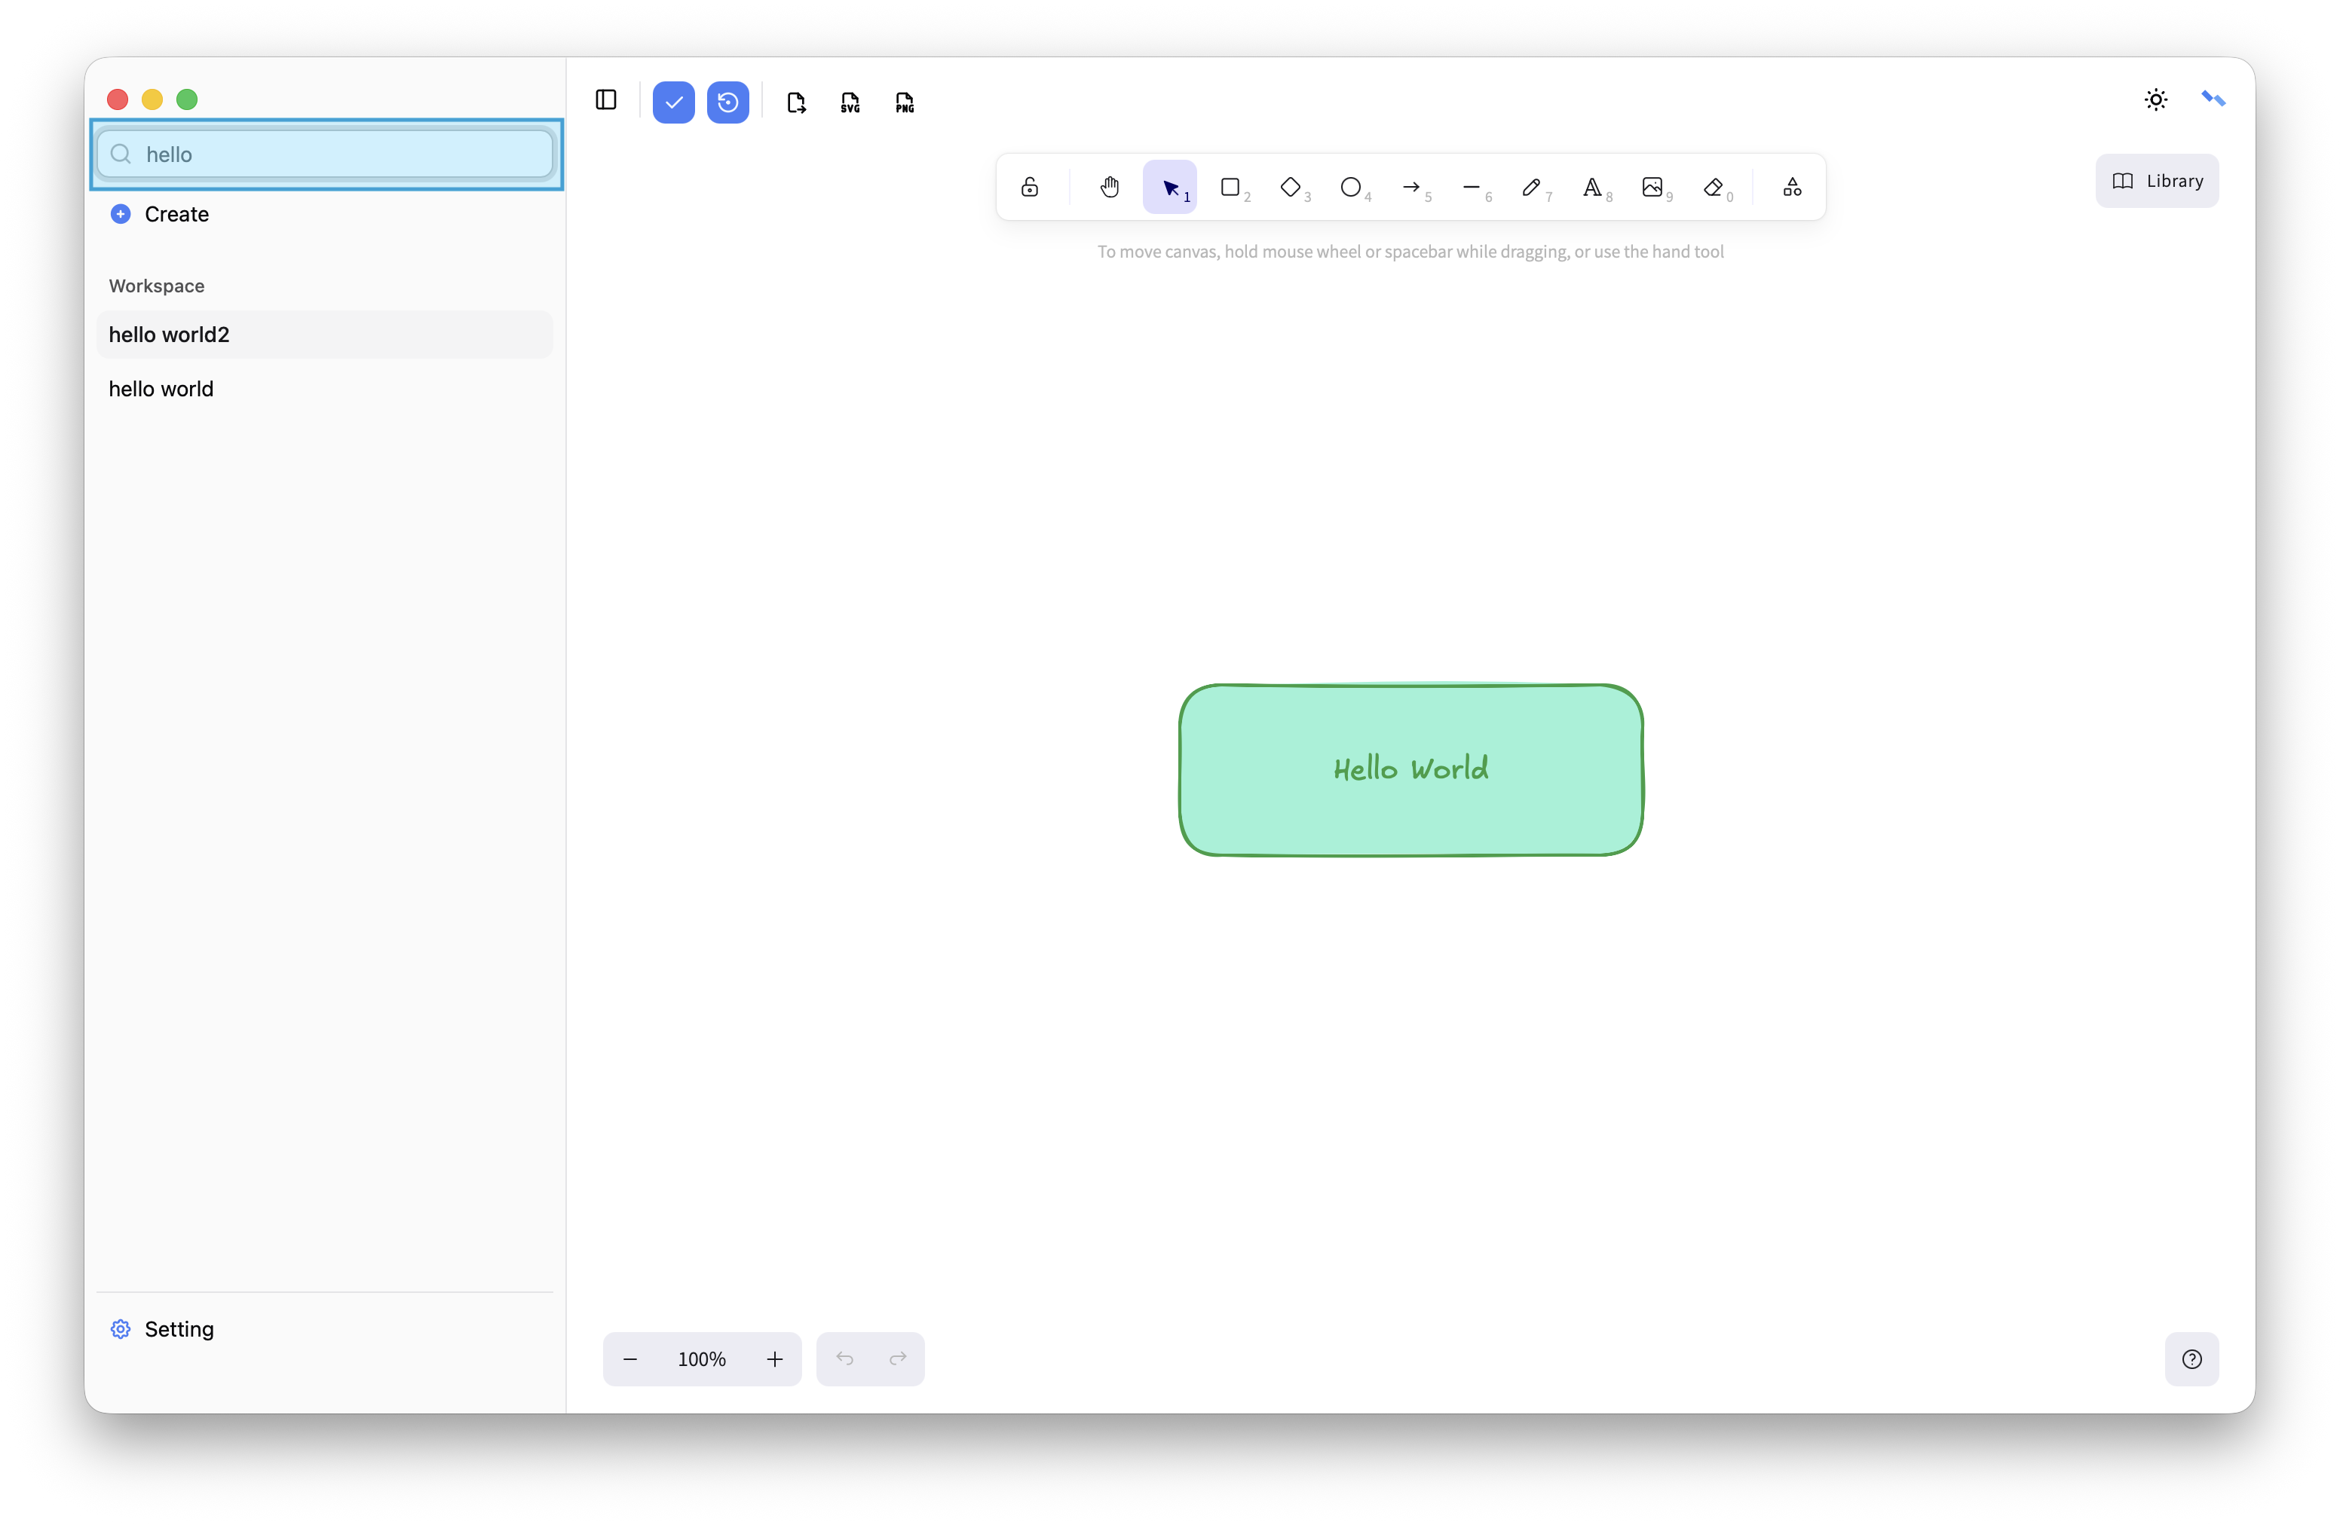Screen dimensions: 2340x1525
Task: Select the Rectangle tool
Action: coord(1230,187)
